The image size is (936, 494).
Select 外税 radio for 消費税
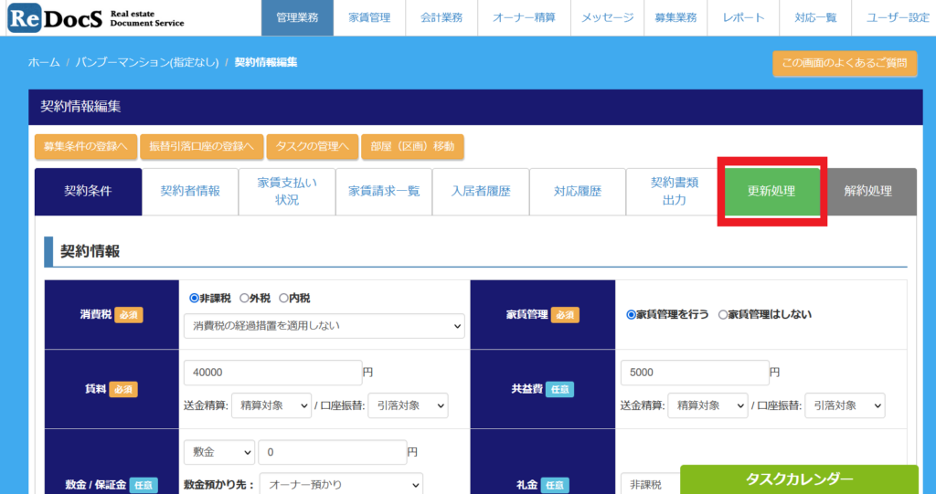244,299
